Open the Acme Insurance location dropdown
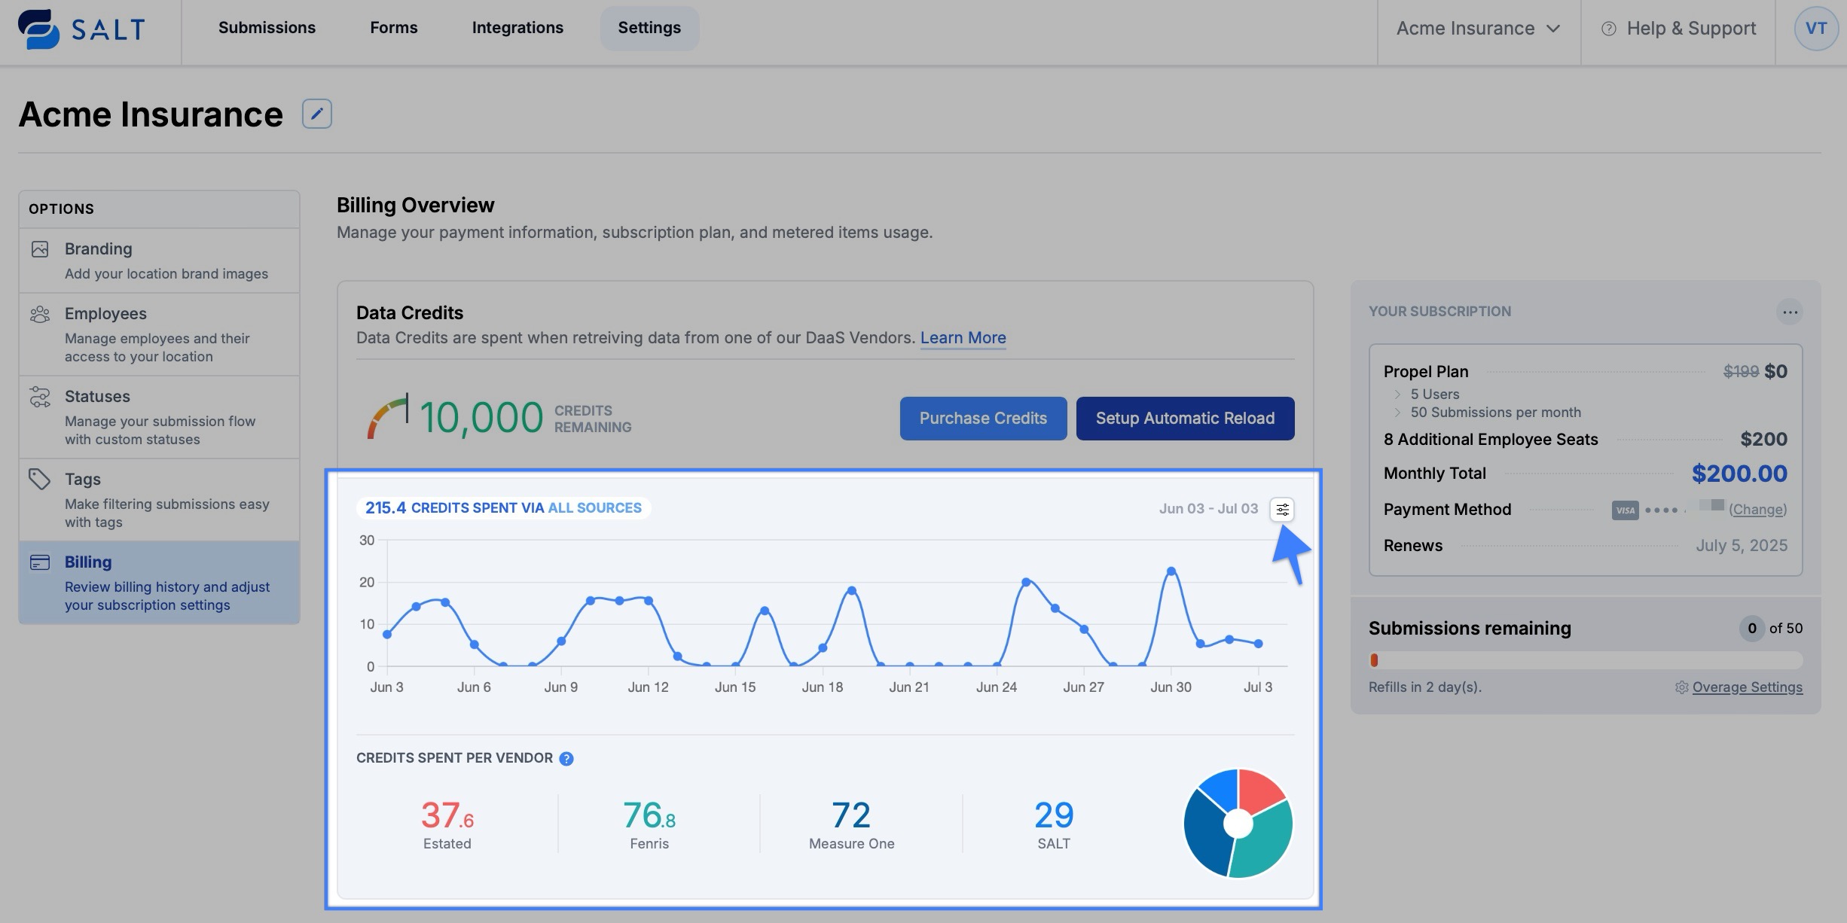1847x923 pixels. 1478,29
